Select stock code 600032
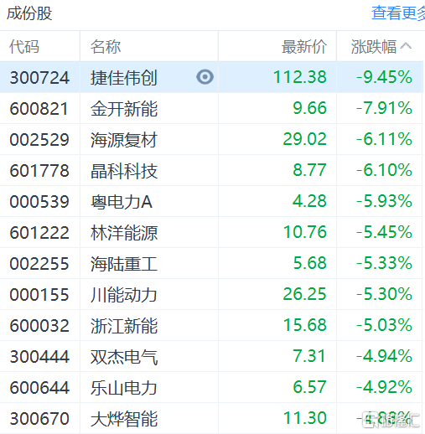The width and height of the screenshot is (425, 434). pos(39,325)
